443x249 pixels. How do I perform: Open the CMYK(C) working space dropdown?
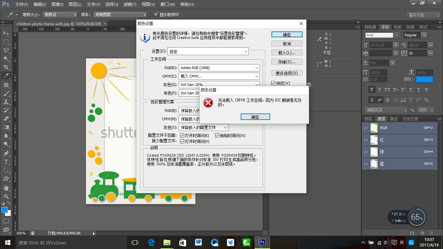click(219, 76)
